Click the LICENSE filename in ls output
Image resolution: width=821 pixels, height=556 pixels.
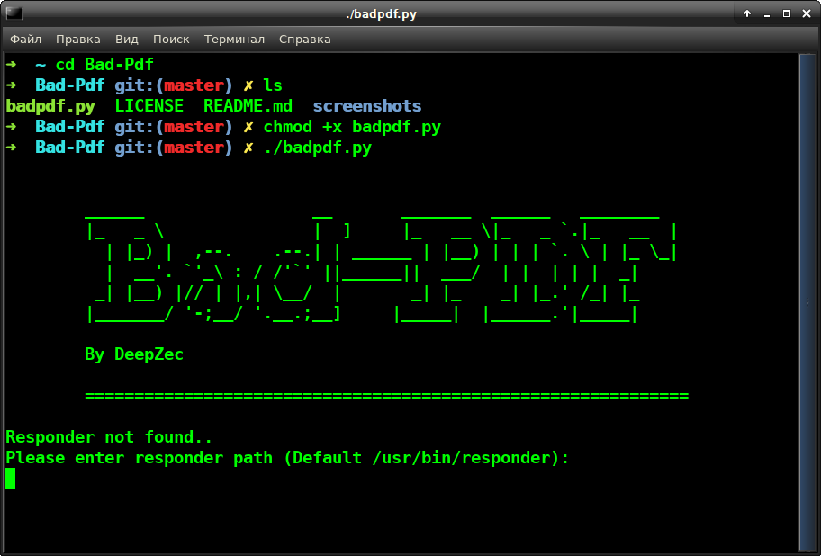click(x=149, y=106)
